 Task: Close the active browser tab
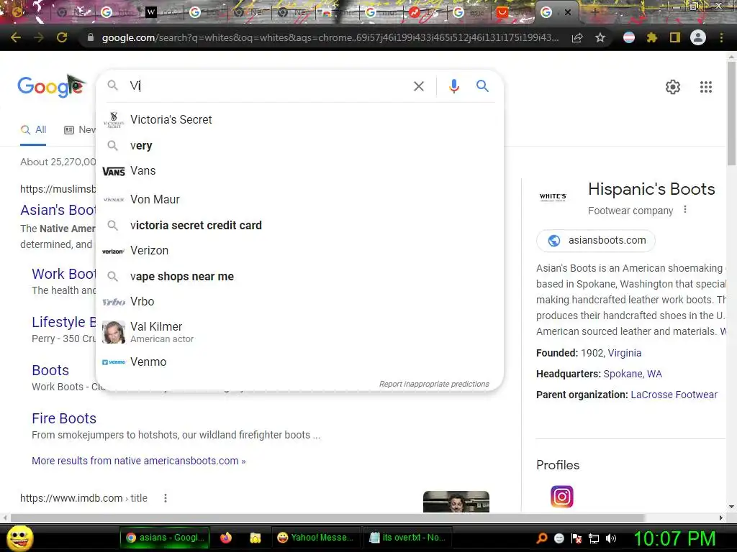[x=568, y=13]
